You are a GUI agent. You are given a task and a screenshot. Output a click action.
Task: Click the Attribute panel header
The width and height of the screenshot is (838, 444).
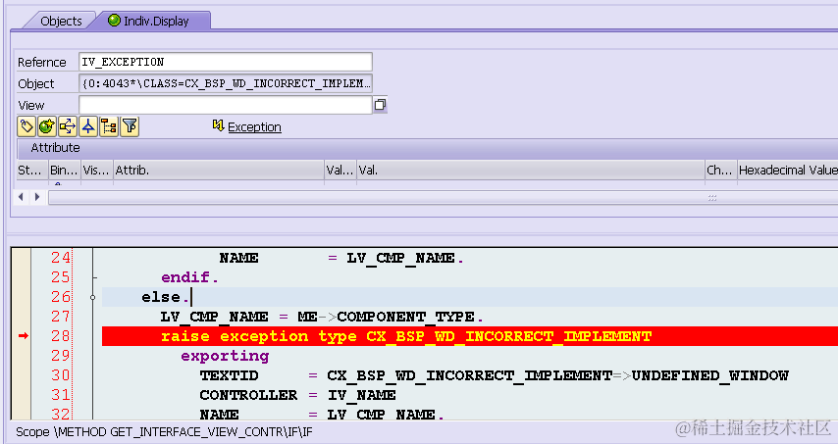coord(428,148)
